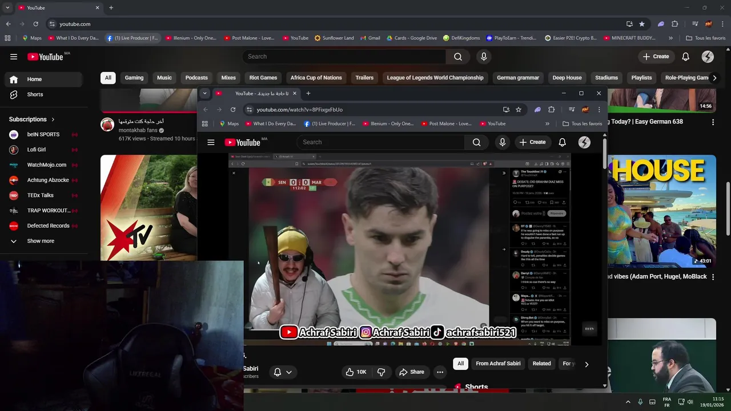Open Chrome three-dot menu in front window
This screenshot has width=731, height=411.
click(599, 110)
